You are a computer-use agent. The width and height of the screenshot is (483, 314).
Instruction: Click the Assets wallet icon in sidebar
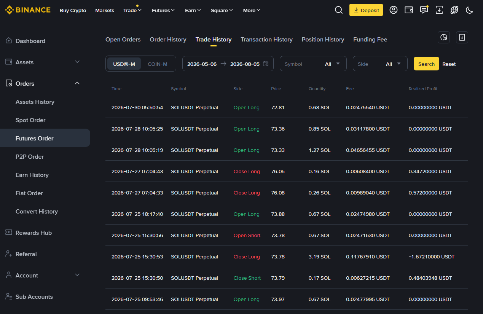click(9, 62)
